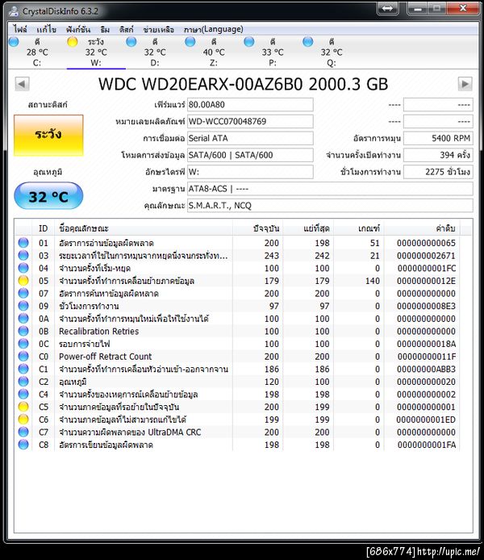The image size is (484, 560).
Task: Select drive Z: status tab
Action: [214, 52]
